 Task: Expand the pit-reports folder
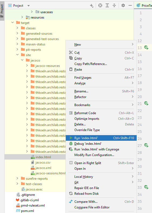17,49
